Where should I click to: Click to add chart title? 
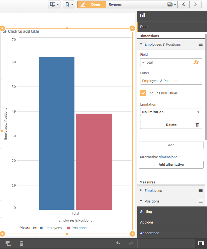pyautogui.click(x=23, y=31)
